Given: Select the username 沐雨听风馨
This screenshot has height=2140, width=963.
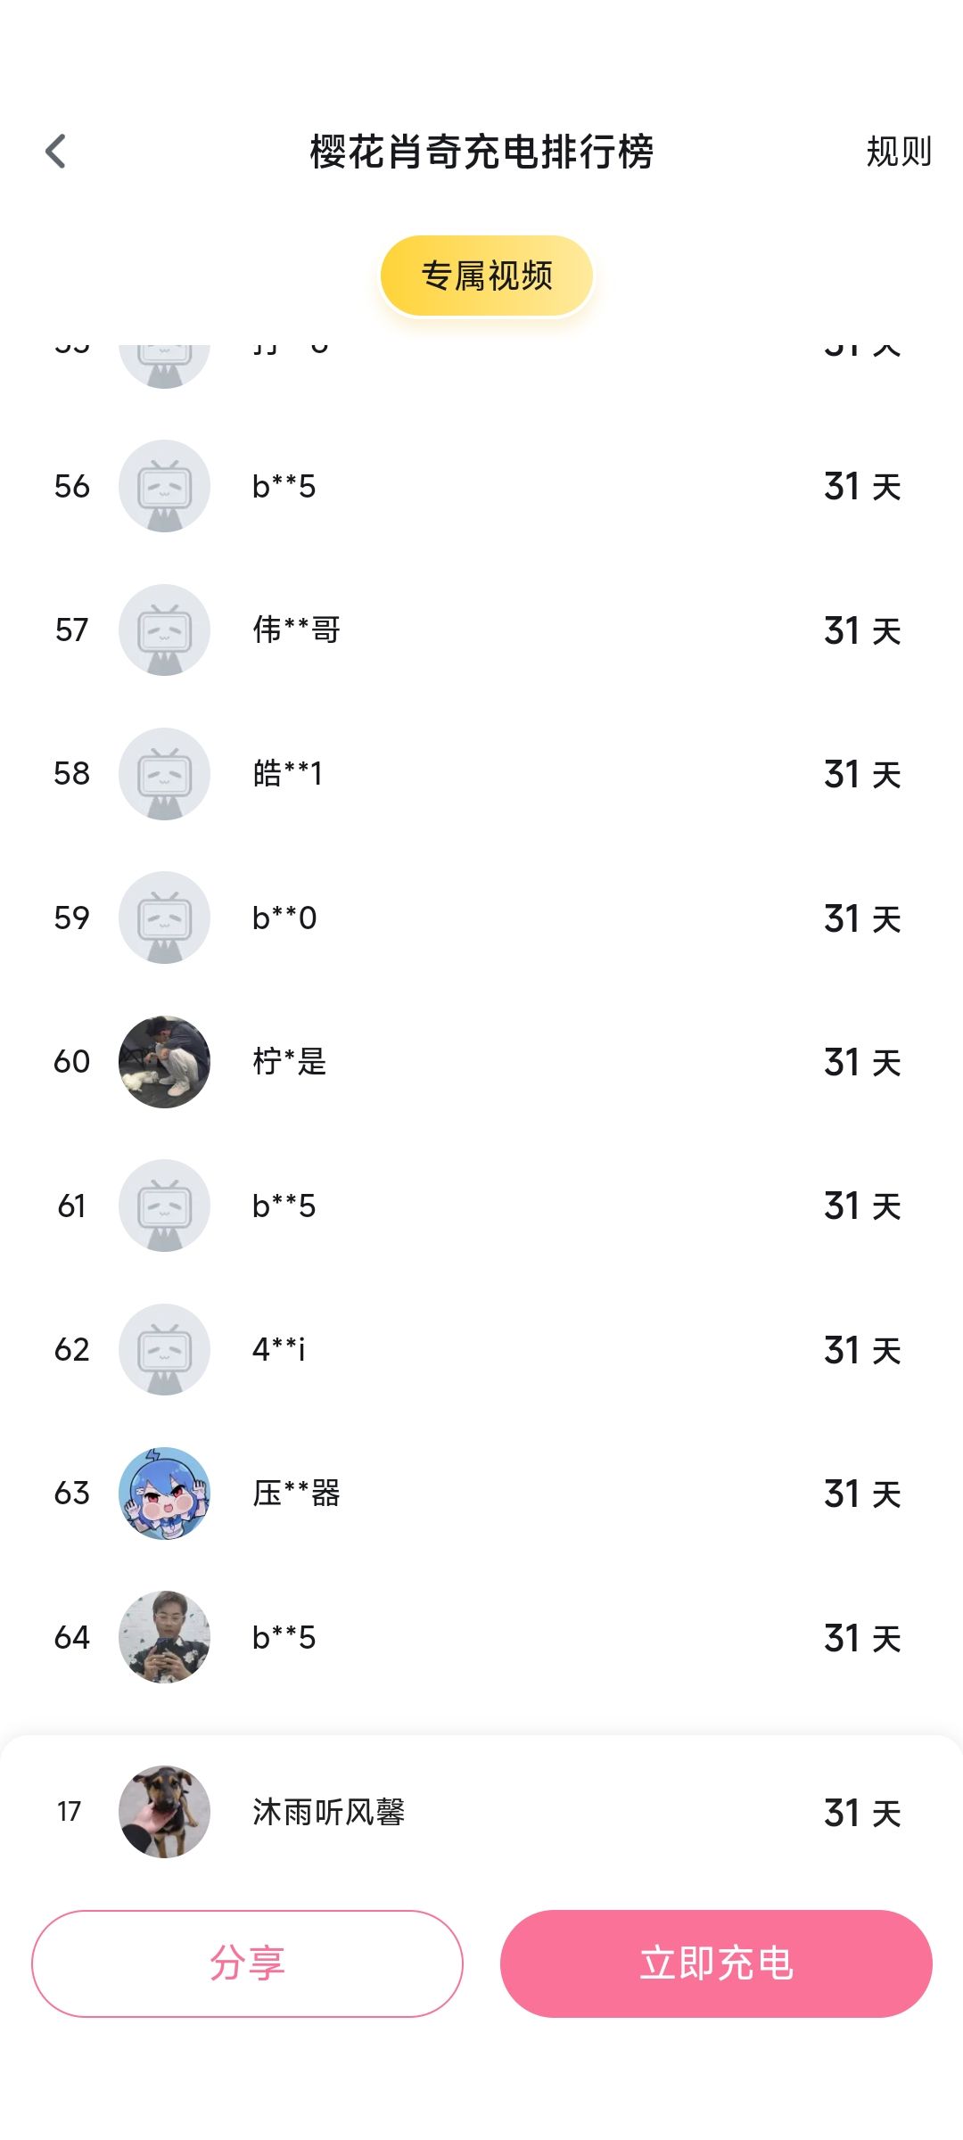Looking at the screenshot, I should pos(328,1812).
